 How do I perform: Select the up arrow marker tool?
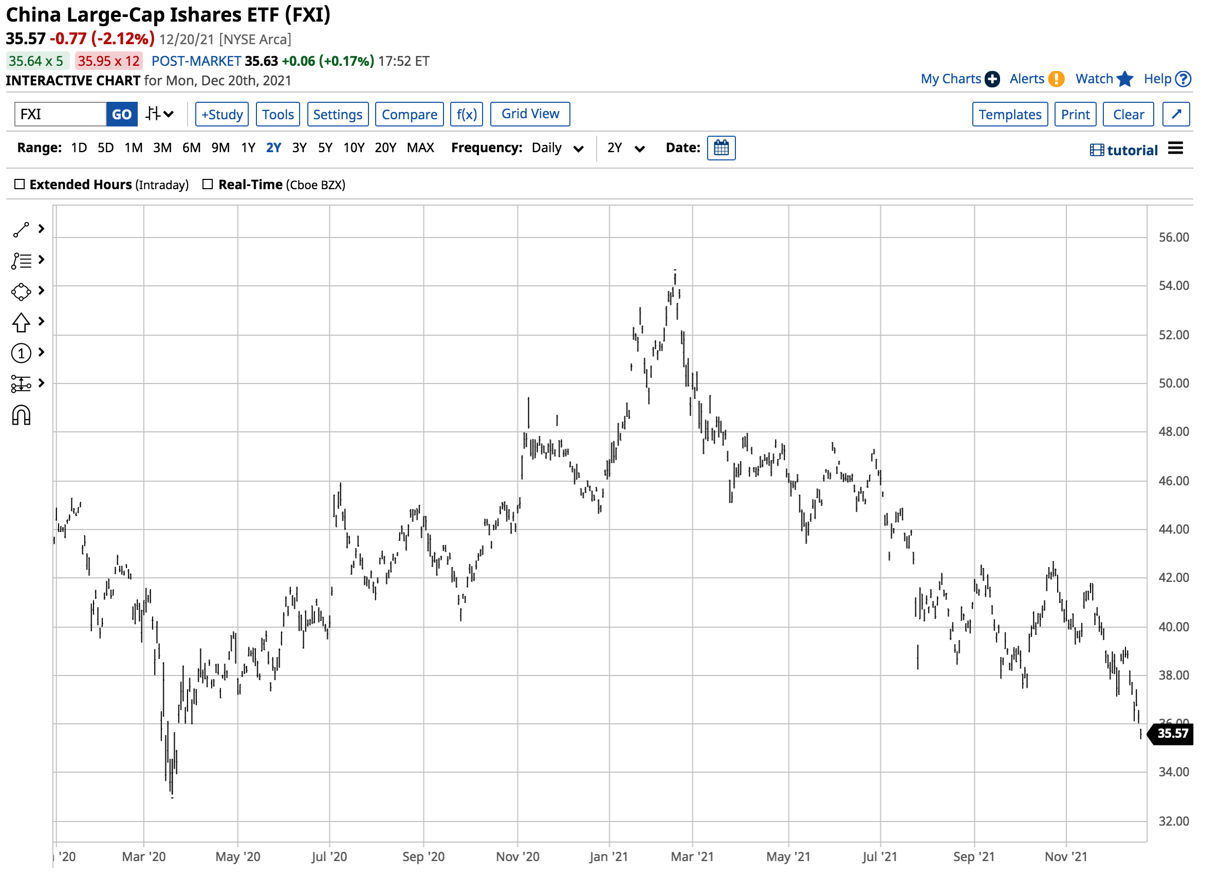click(x=21, y=323)
